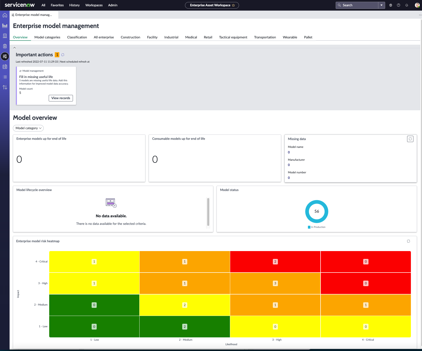This screenshot has width=422, height=351.
Task: Click the View records button
Action: [x=61, y=98]
